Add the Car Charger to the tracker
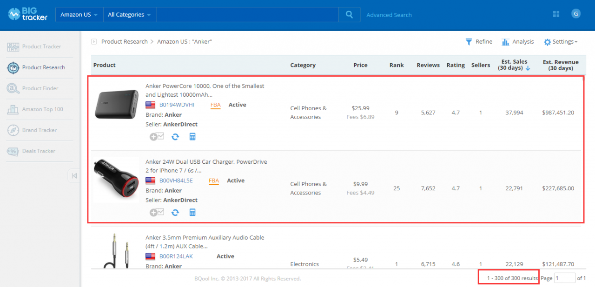 pyautogui.click(x=157, y=212)
